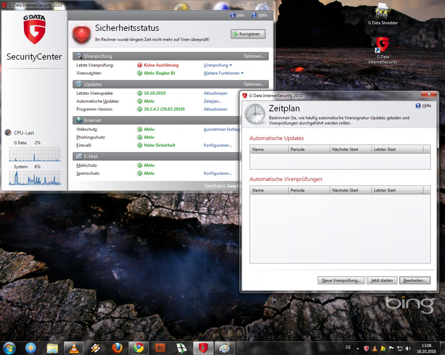Sort Automatische Updates by Name column

click(x=269, y=150)
